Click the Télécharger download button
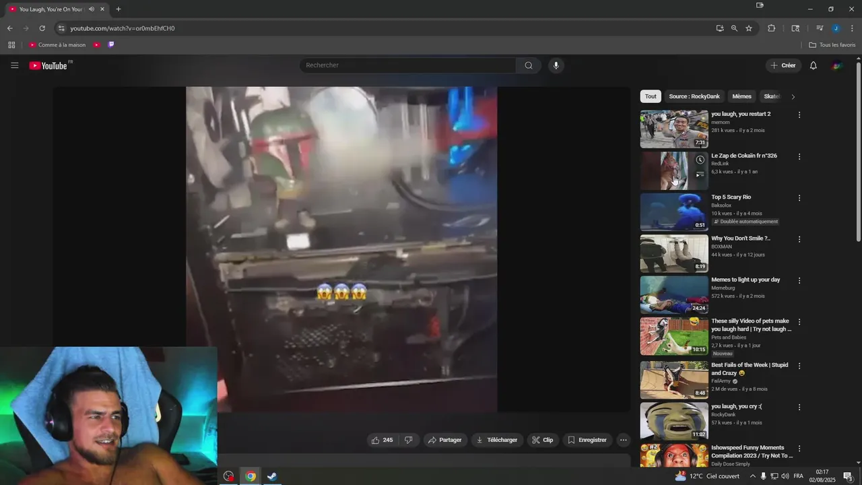 coord(497,440)
